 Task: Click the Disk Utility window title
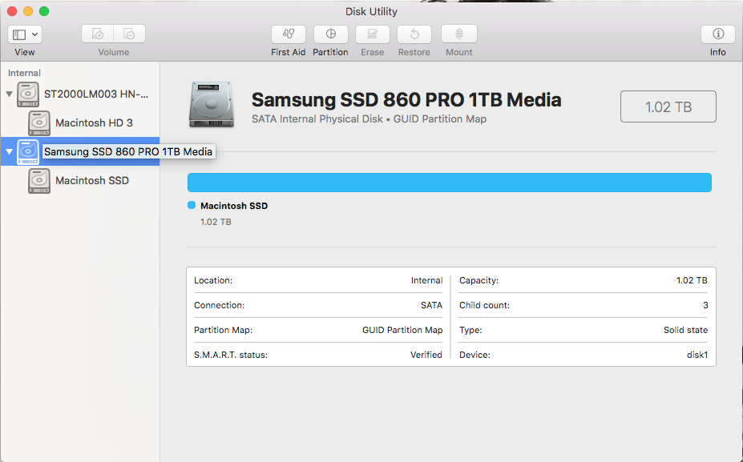[371, 11]
